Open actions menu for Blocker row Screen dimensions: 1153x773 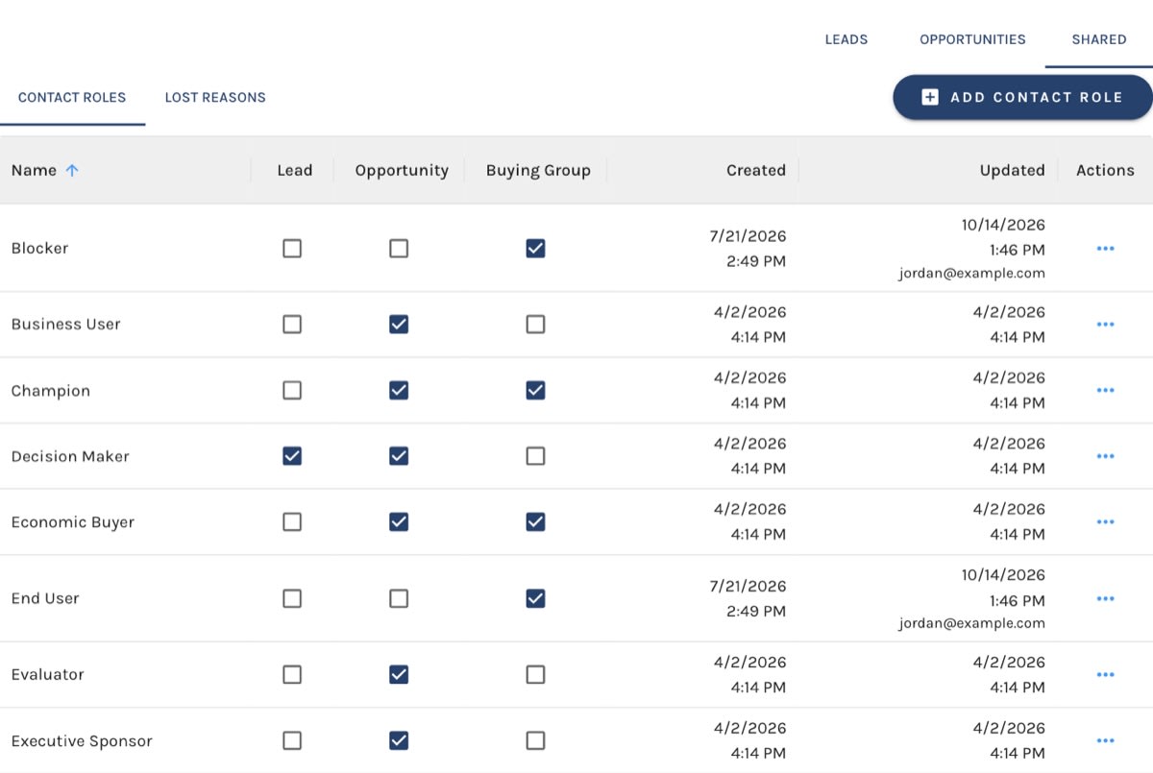pos(1105,249)
